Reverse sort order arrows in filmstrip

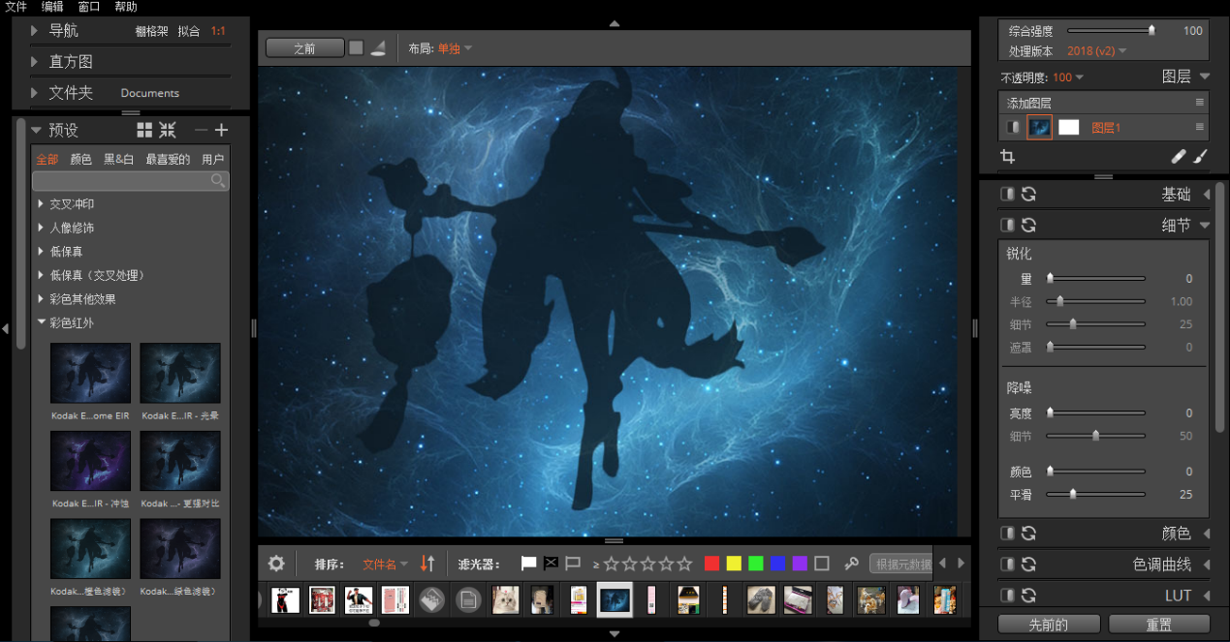pyautogui.click(x=427, y=564)
